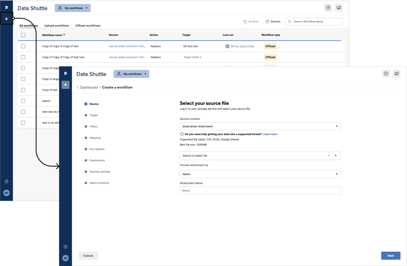This screenshot has width=407, height=266.
Task: Click the announcements megaphone in back window header
Action: point(339,8)
